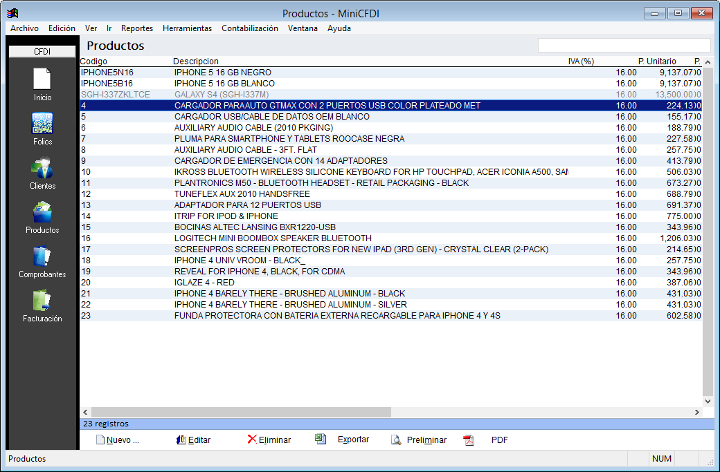This screenshot has height=472, width=720.
Task: Open the Facturación sidebar icon
Action: coord(42,300)
